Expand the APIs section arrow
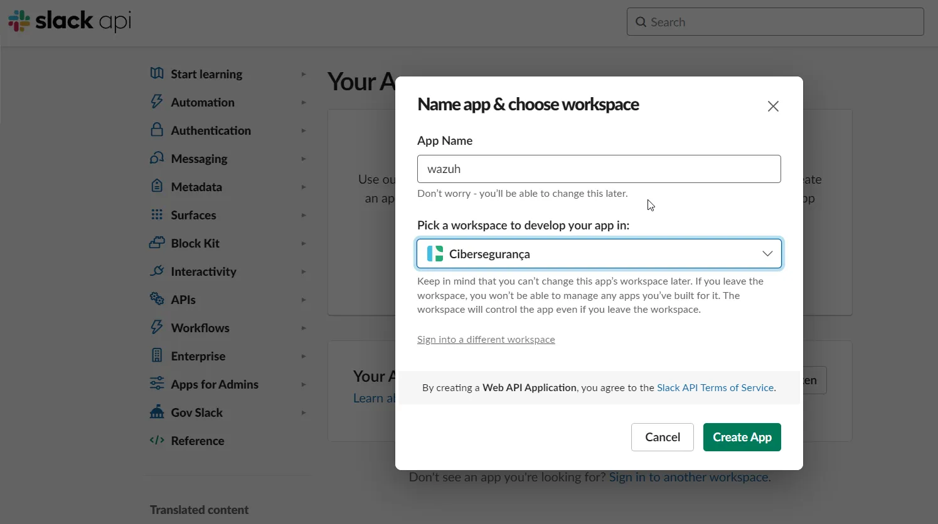The width and height of the screenshot is (938, 524). point(304,300)
